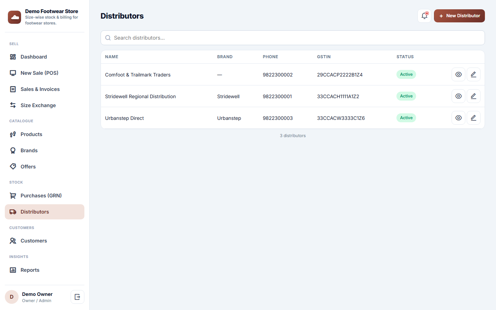Select Distributors in the sidebar
Image resolution: width=496 pixels, height=310 pixels.
click(x=44, y=212)
